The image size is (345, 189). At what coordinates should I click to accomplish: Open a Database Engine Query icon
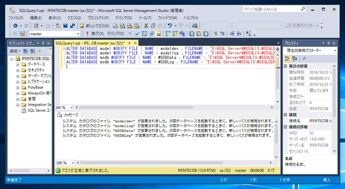point(115,26)
